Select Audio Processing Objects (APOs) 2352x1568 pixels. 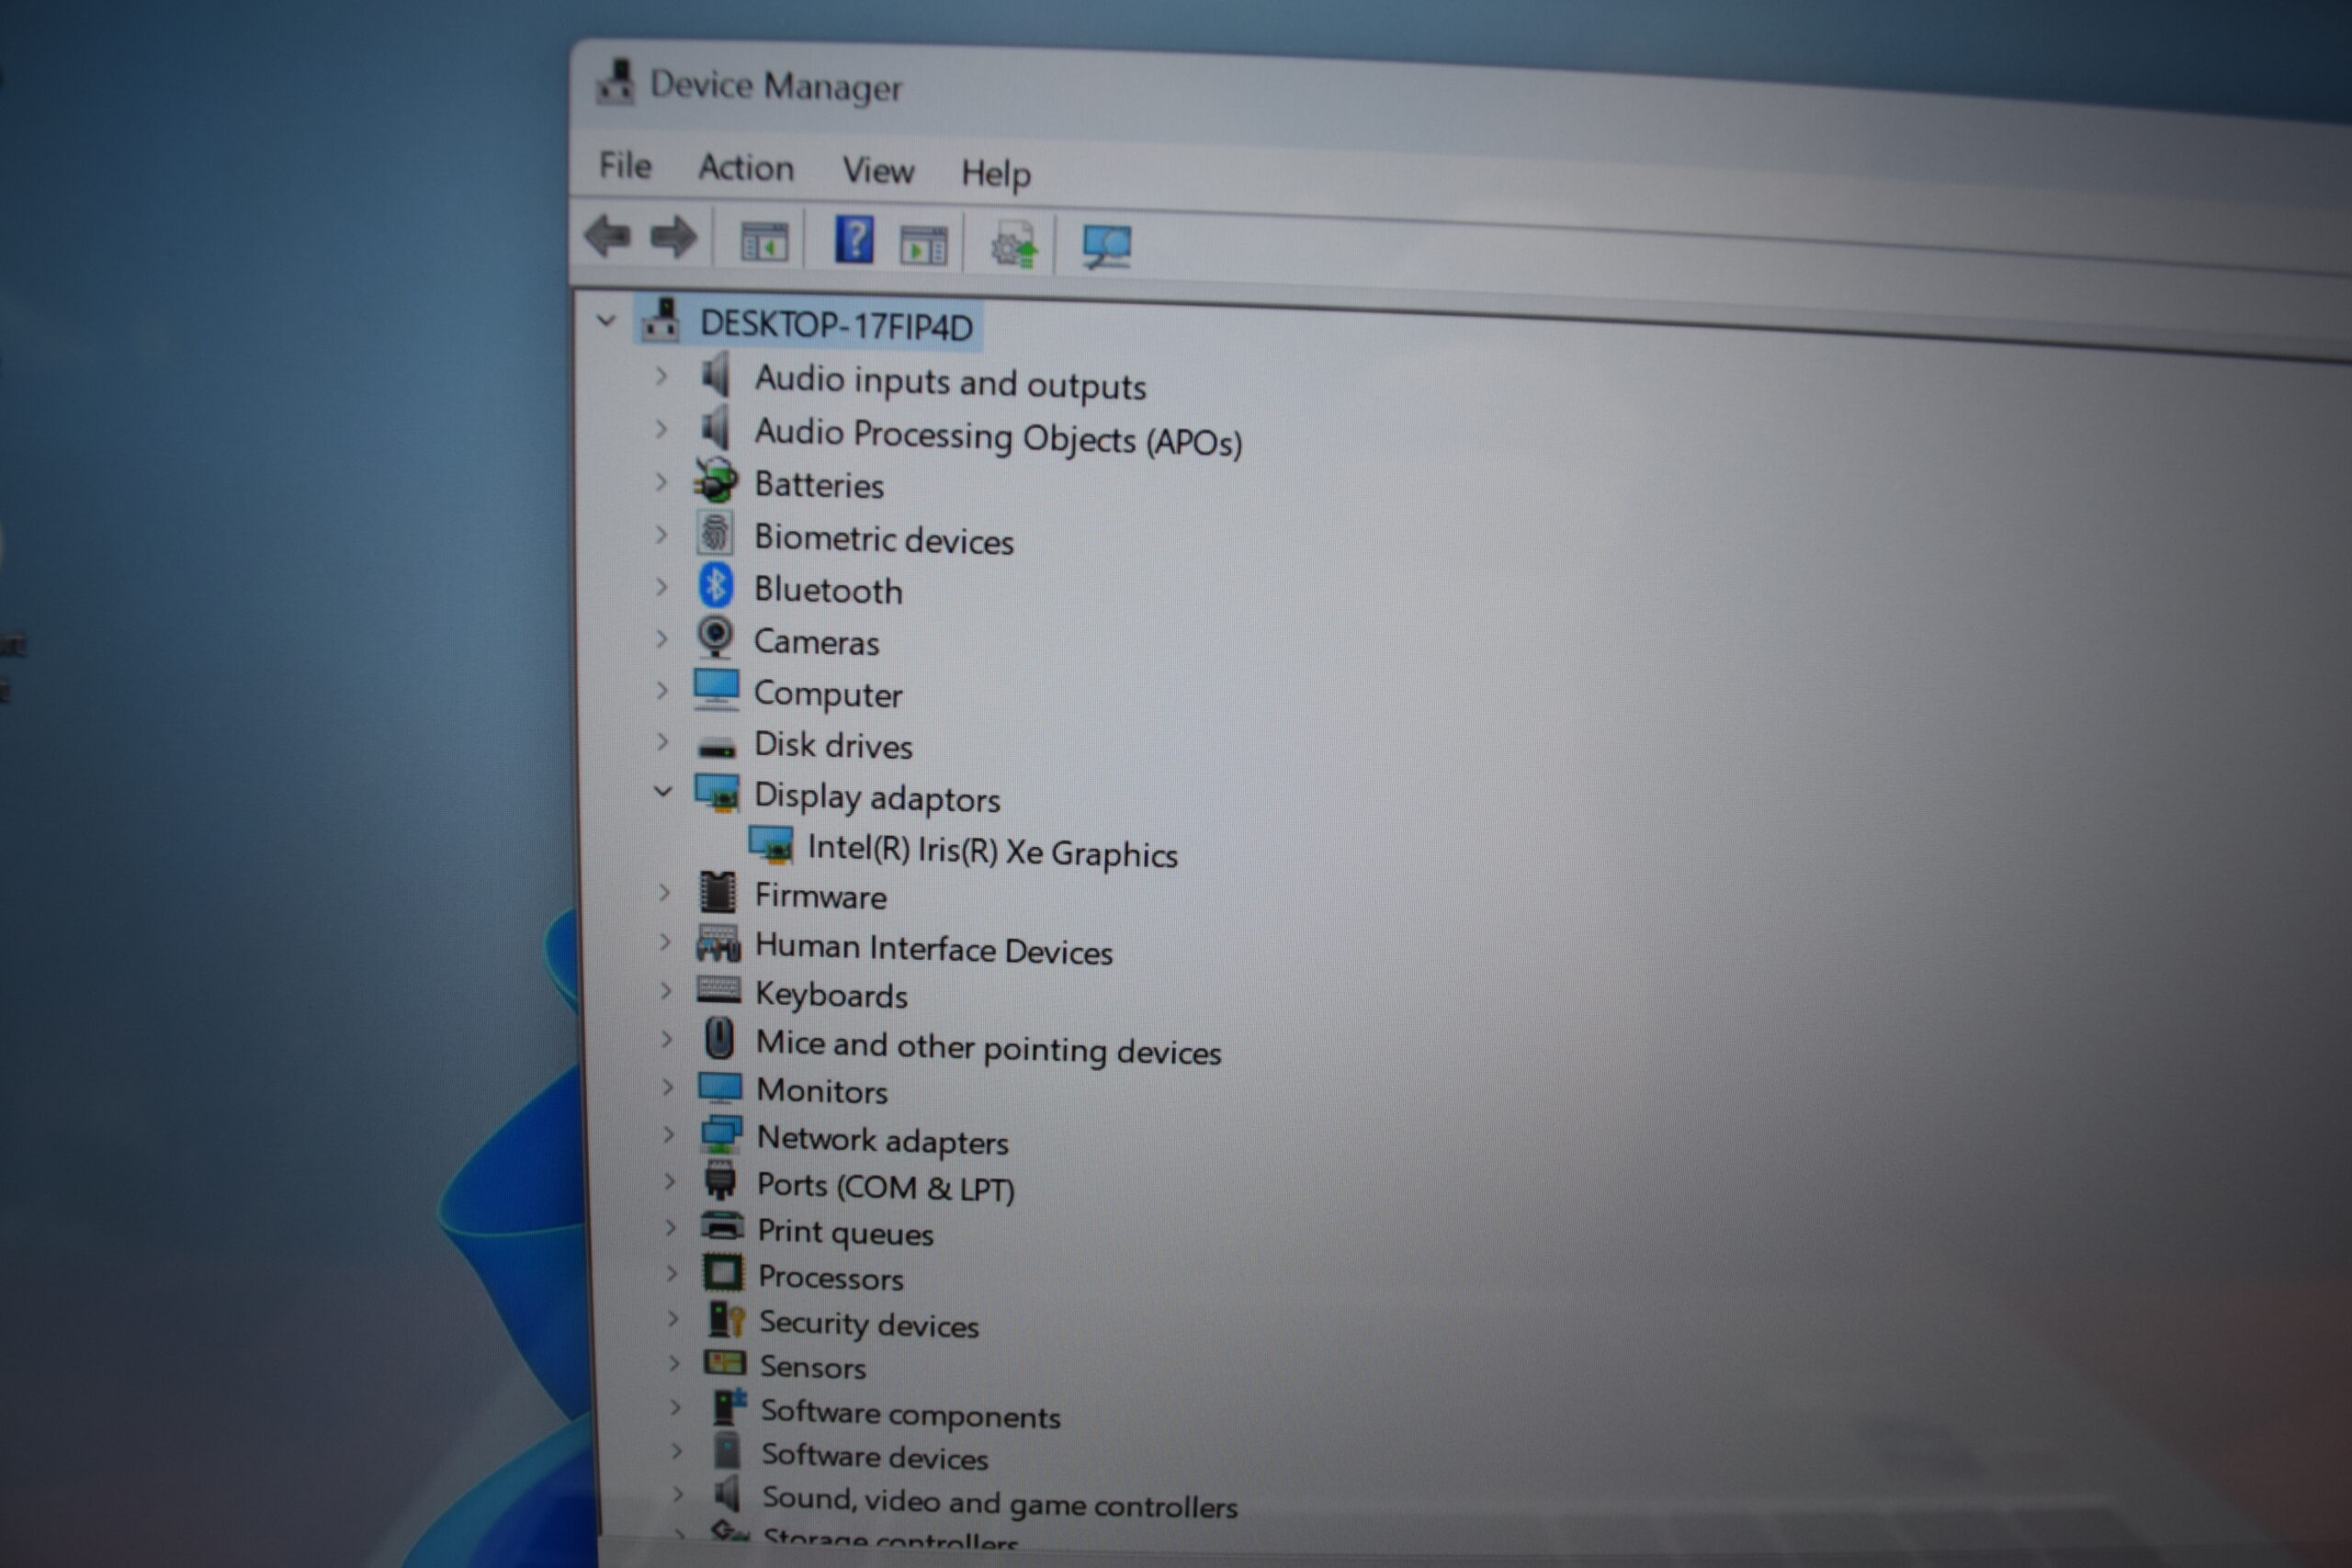coord(998,437)
